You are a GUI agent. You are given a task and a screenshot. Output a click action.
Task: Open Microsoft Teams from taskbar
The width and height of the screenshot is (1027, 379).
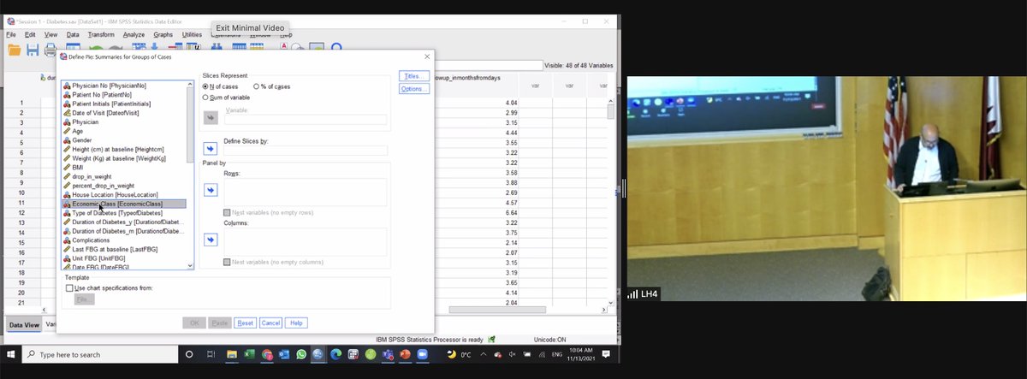point(387,354)
